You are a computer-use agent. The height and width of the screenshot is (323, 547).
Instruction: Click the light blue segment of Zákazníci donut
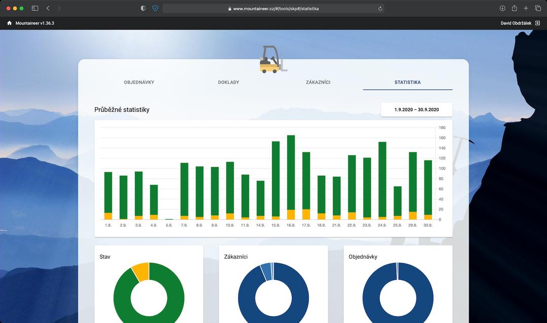[266, 271]
